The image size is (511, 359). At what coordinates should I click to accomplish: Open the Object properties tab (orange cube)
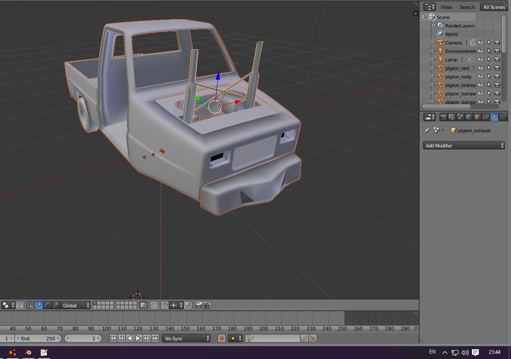[477, 117]
